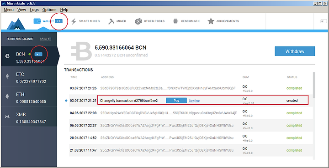The height and width of the screenshot is (168, 329).
Task: Decline the Changelly transaction
Action: 194,101
